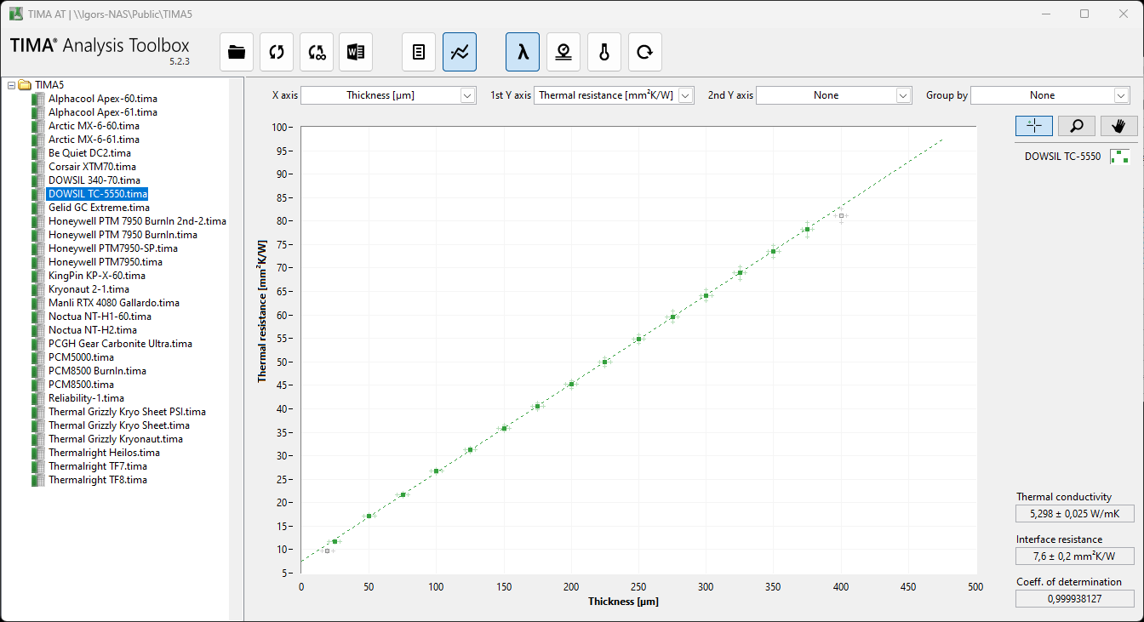Select the thermometer temperature mode icon
This screenshot has height=622, width=1144.
604,52
